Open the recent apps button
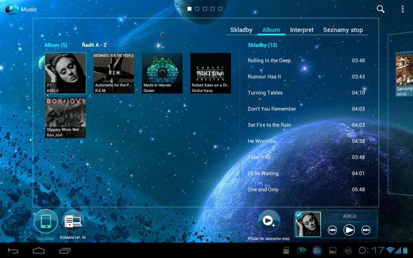This screenshot has height=258, width=413. click(x=65, y=251)
